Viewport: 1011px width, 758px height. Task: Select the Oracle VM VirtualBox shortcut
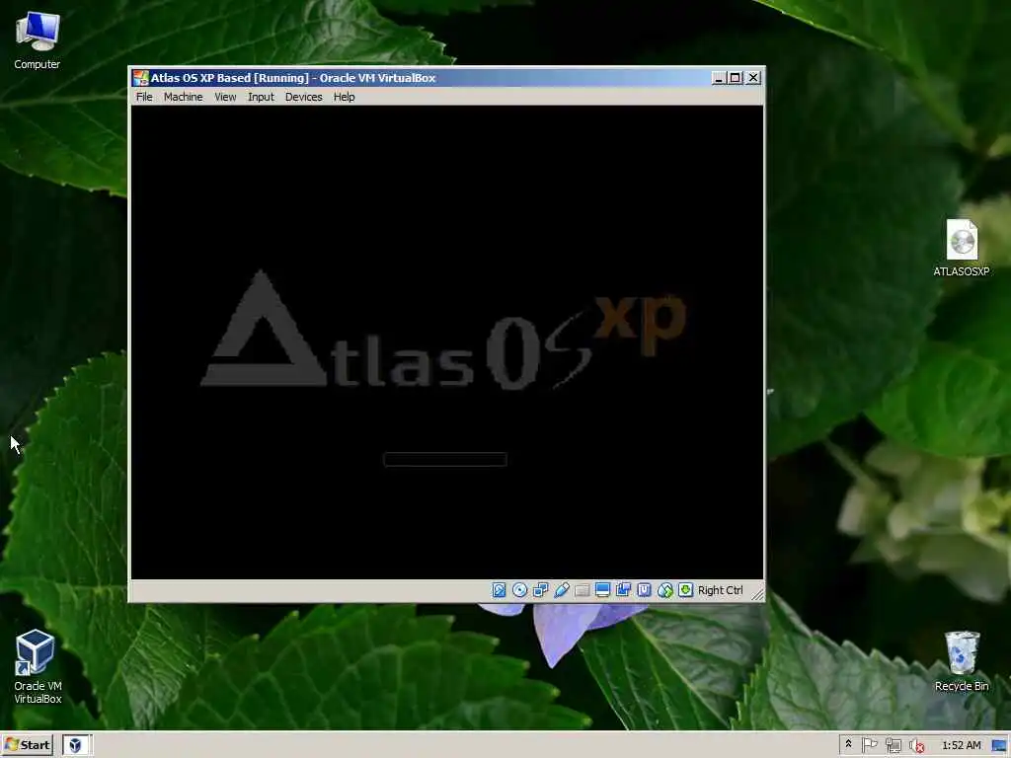pyautogui.click(x=38, y=666)
